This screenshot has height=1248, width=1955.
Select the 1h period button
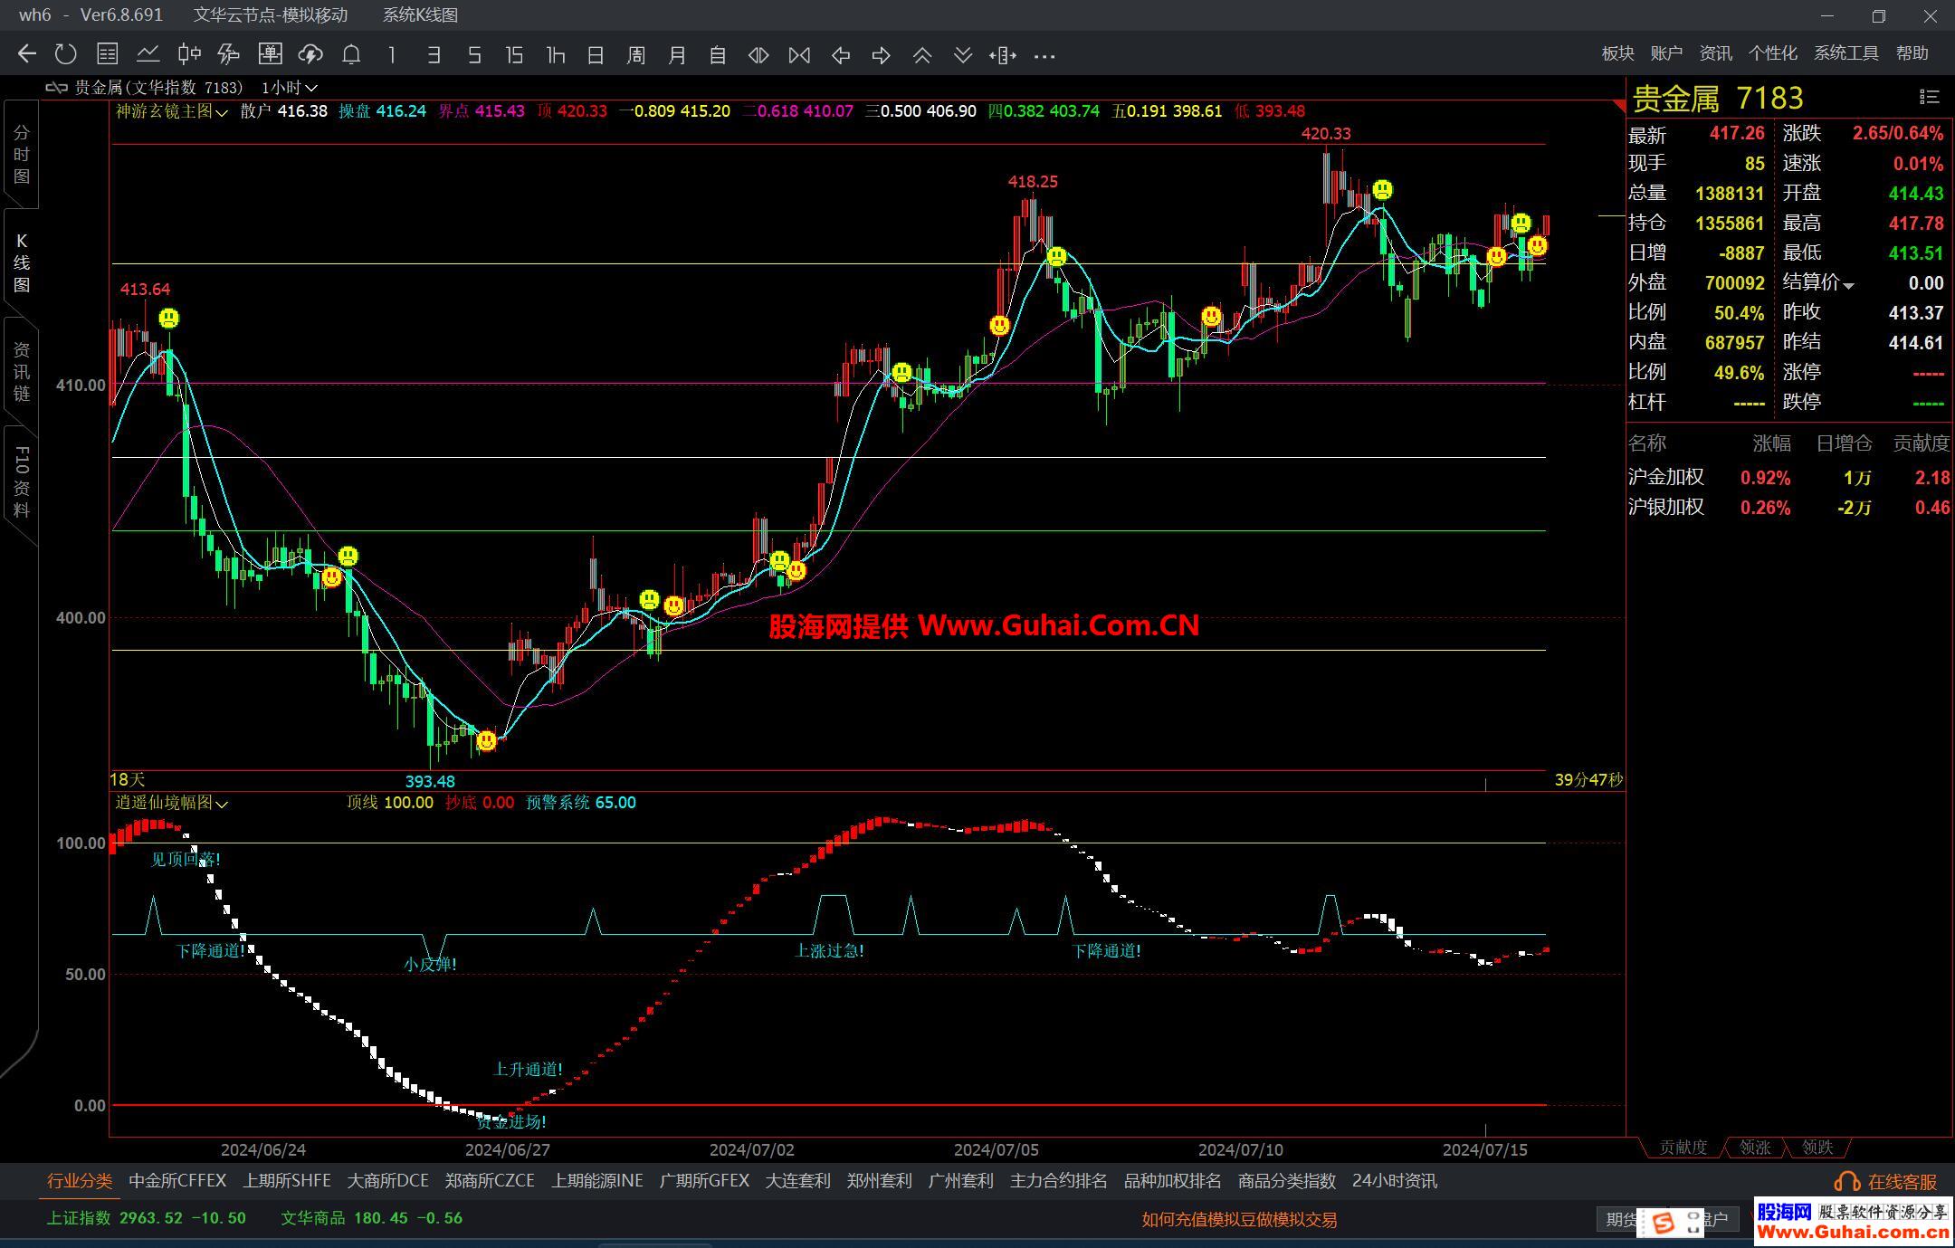(556, 55)
